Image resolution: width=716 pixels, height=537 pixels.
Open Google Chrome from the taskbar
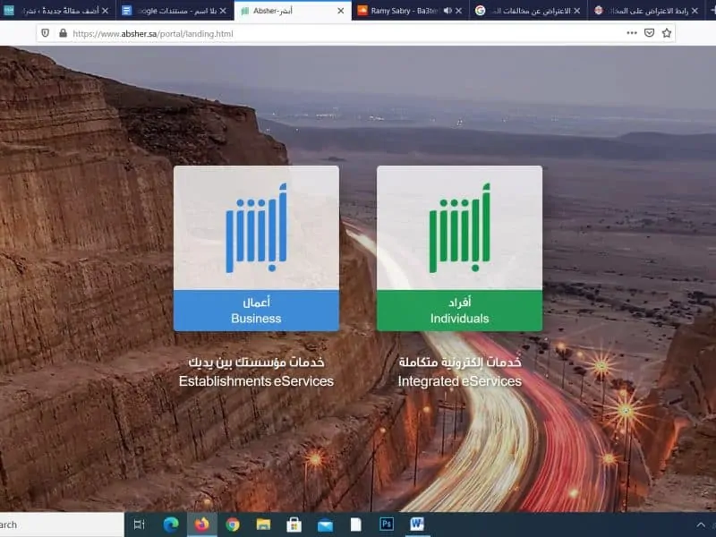pyautogui.click(x=233, y=524)
